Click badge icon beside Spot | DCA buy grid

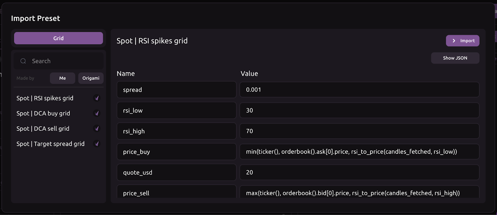(x=97, y=113)
